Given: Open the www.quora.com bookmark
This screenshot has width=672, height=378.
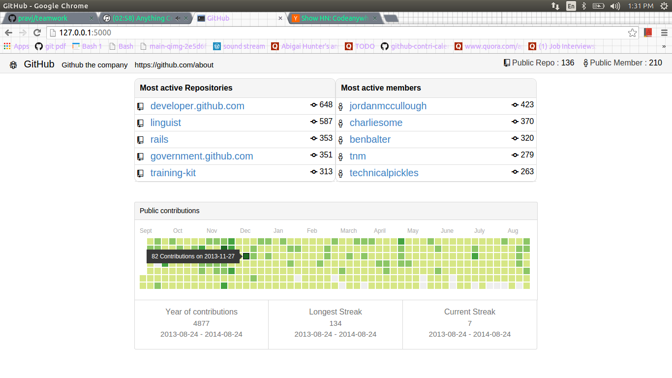Looking at the screenshot, I should [x=489, y=46].
